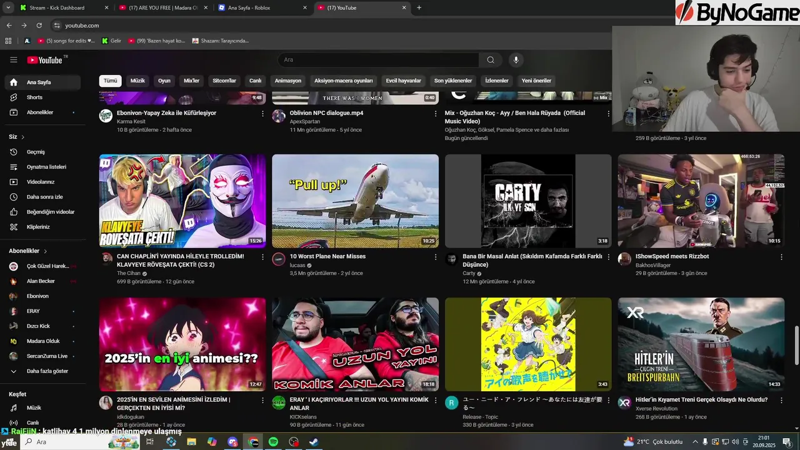Image resolution: width=800 pixels, height=450 pixels.
Task: Open Klipleriniz in sidebar
Action: pyautogui.click(x=42, y=227)
